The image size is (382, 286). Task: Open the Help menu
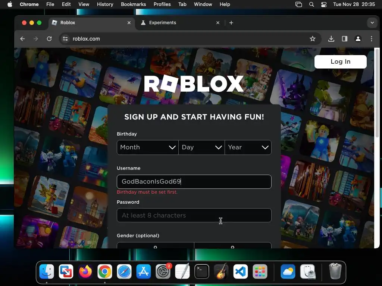pyautogui.click(x=225, y=4)
